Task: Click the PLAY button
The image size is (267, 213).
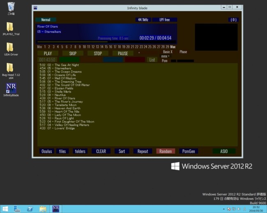Action: (48, 53)
